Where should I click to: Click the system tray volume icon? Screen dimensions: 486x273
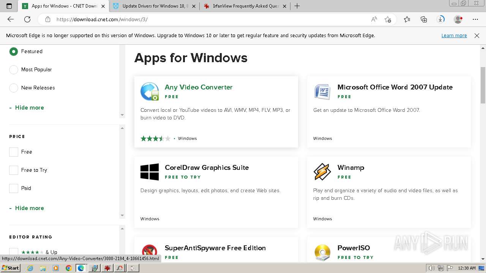pos(432,268)
